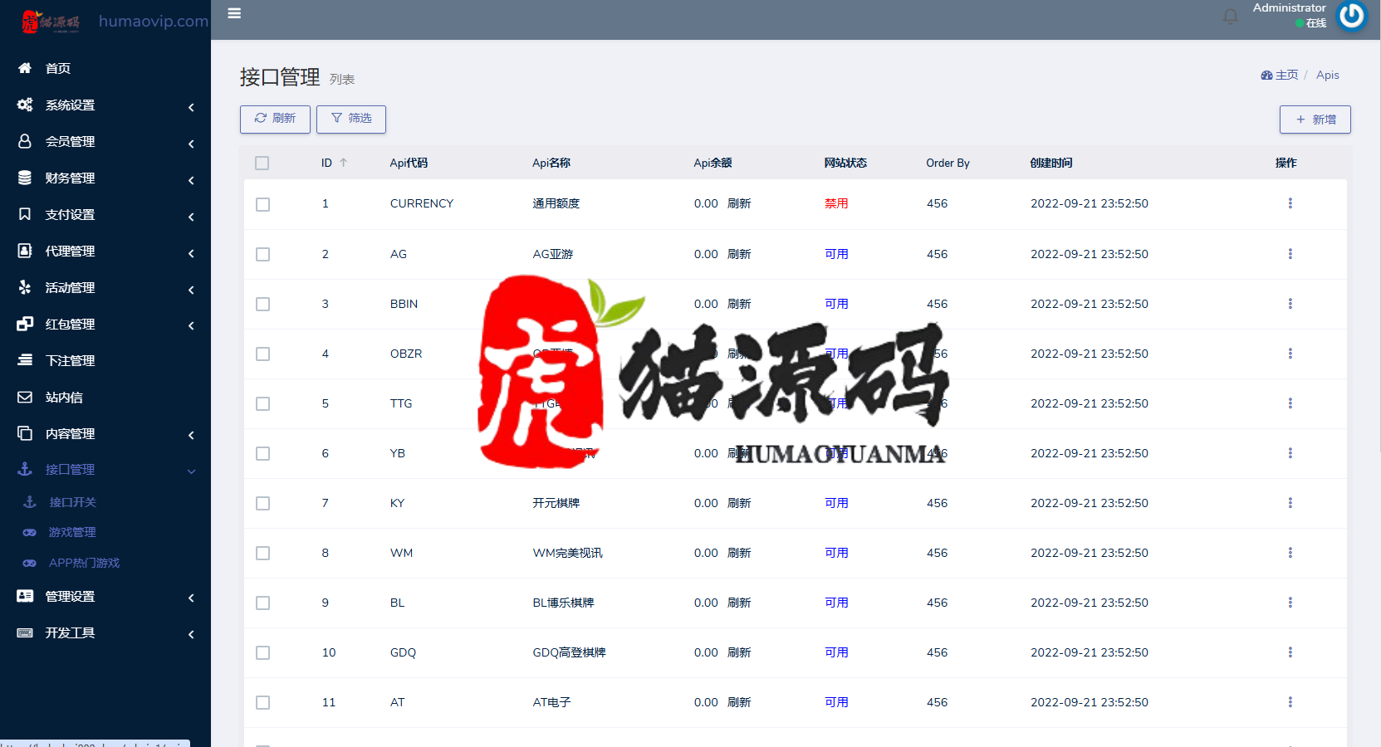Click the 新增 add button

(1315, 120)
